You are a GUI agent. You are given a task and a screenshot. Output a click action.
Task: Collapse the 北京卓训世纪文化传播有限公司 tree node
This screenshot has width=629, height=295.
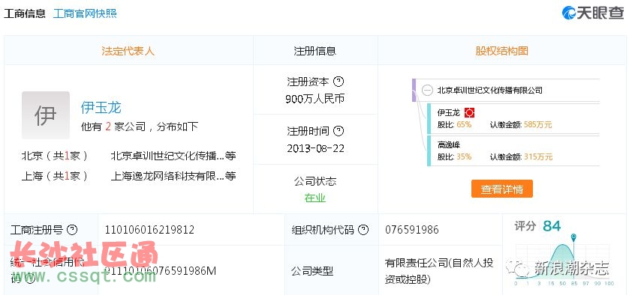click(428, 91)
